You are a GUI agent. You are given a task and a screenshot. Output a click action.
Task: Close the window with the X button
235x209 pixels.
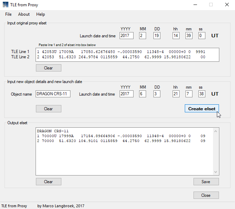(227, 5)
